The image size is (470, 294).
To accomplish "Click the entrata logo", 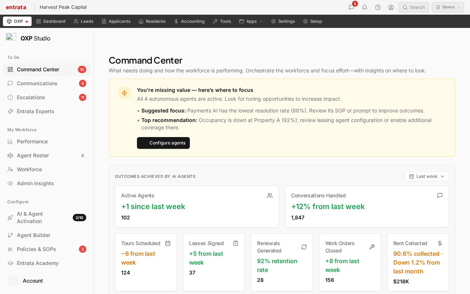I will click(x=16, y=7).
